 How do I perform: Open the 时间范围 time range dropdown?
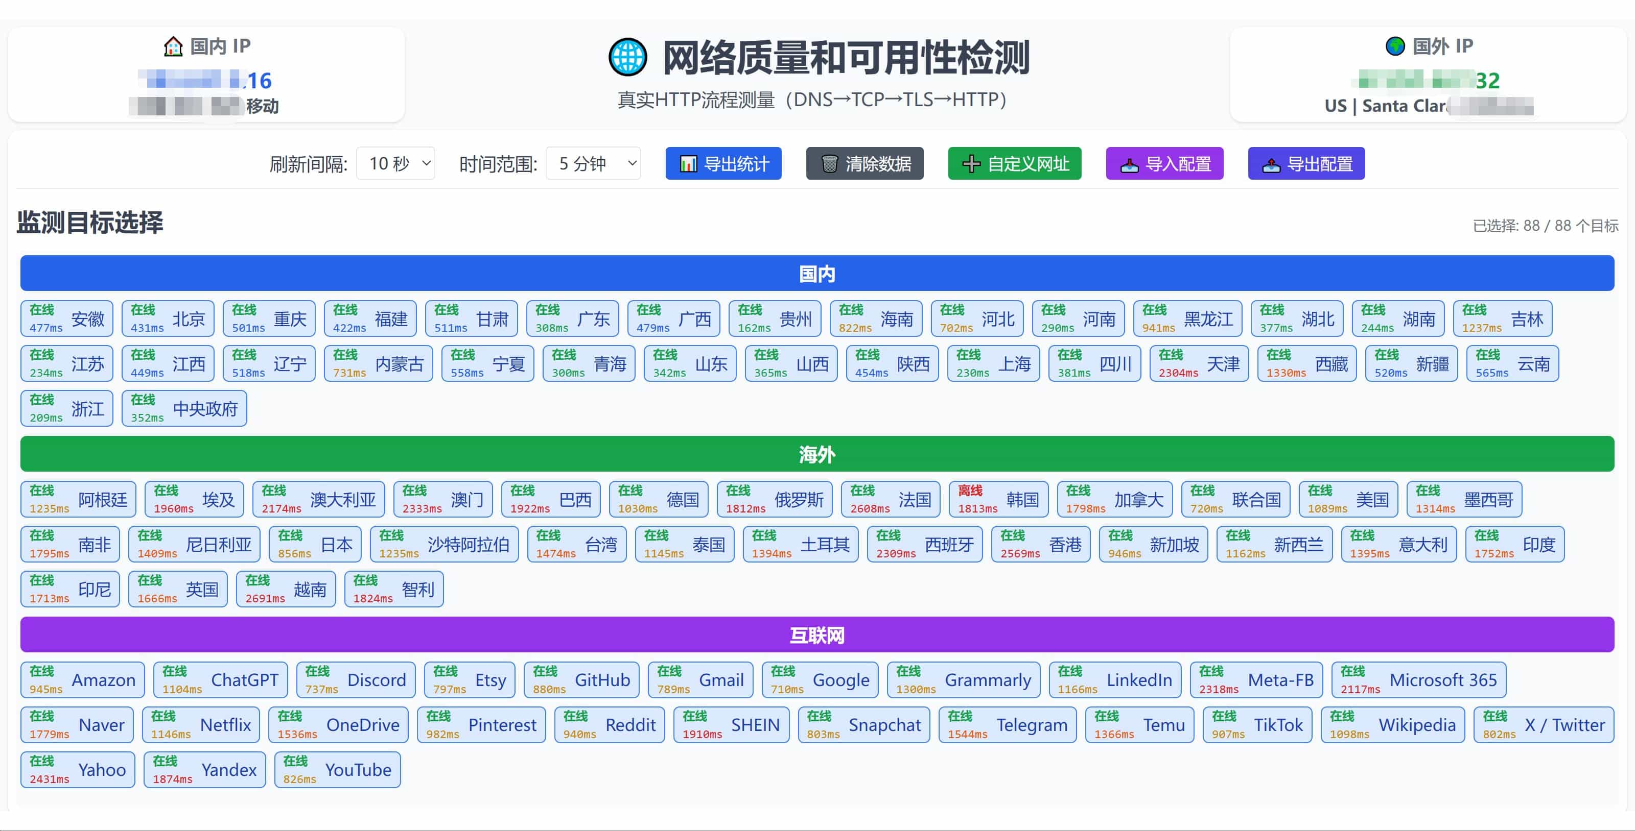coord(592,163)
